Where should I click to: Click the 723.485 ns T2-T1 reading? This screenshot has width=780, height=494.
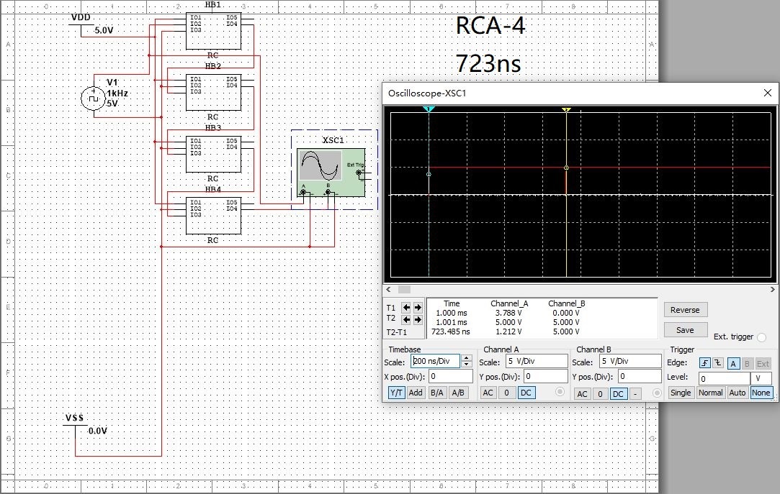coord(451,331)
